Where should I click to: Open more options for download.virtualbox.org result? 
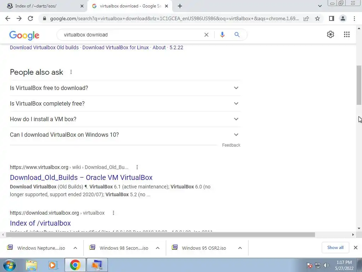click(113, 213)
